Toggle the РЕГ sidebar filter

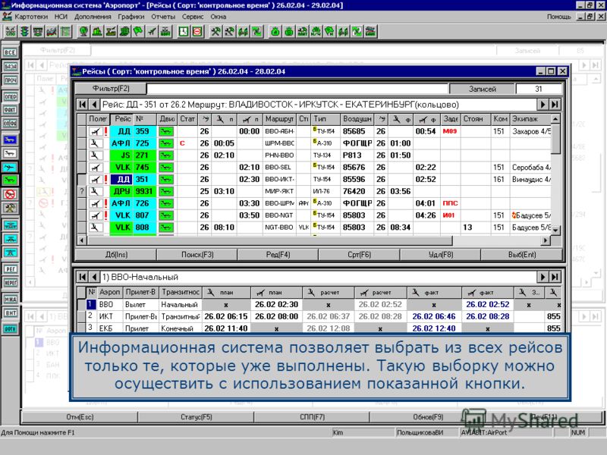(10, 269)
